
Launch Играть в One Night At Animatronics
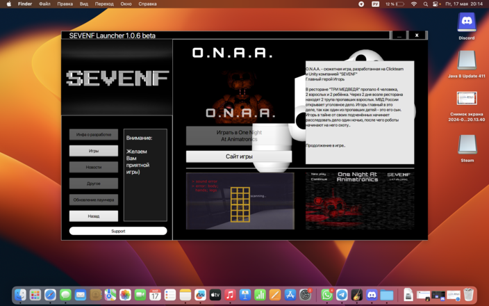point(239,136)
